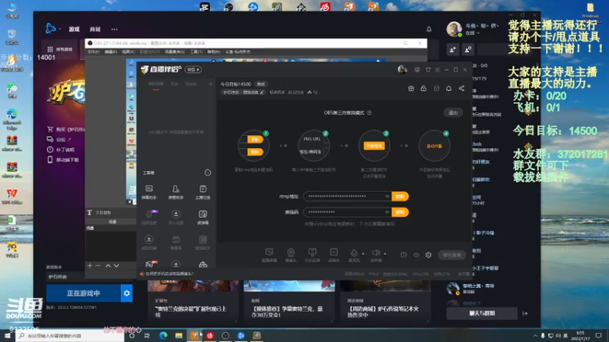Click the funnel-shaped icon in 直播伴侣 title bar
Viewport: 609px width, 342px height.
click(x=428, y=70)
